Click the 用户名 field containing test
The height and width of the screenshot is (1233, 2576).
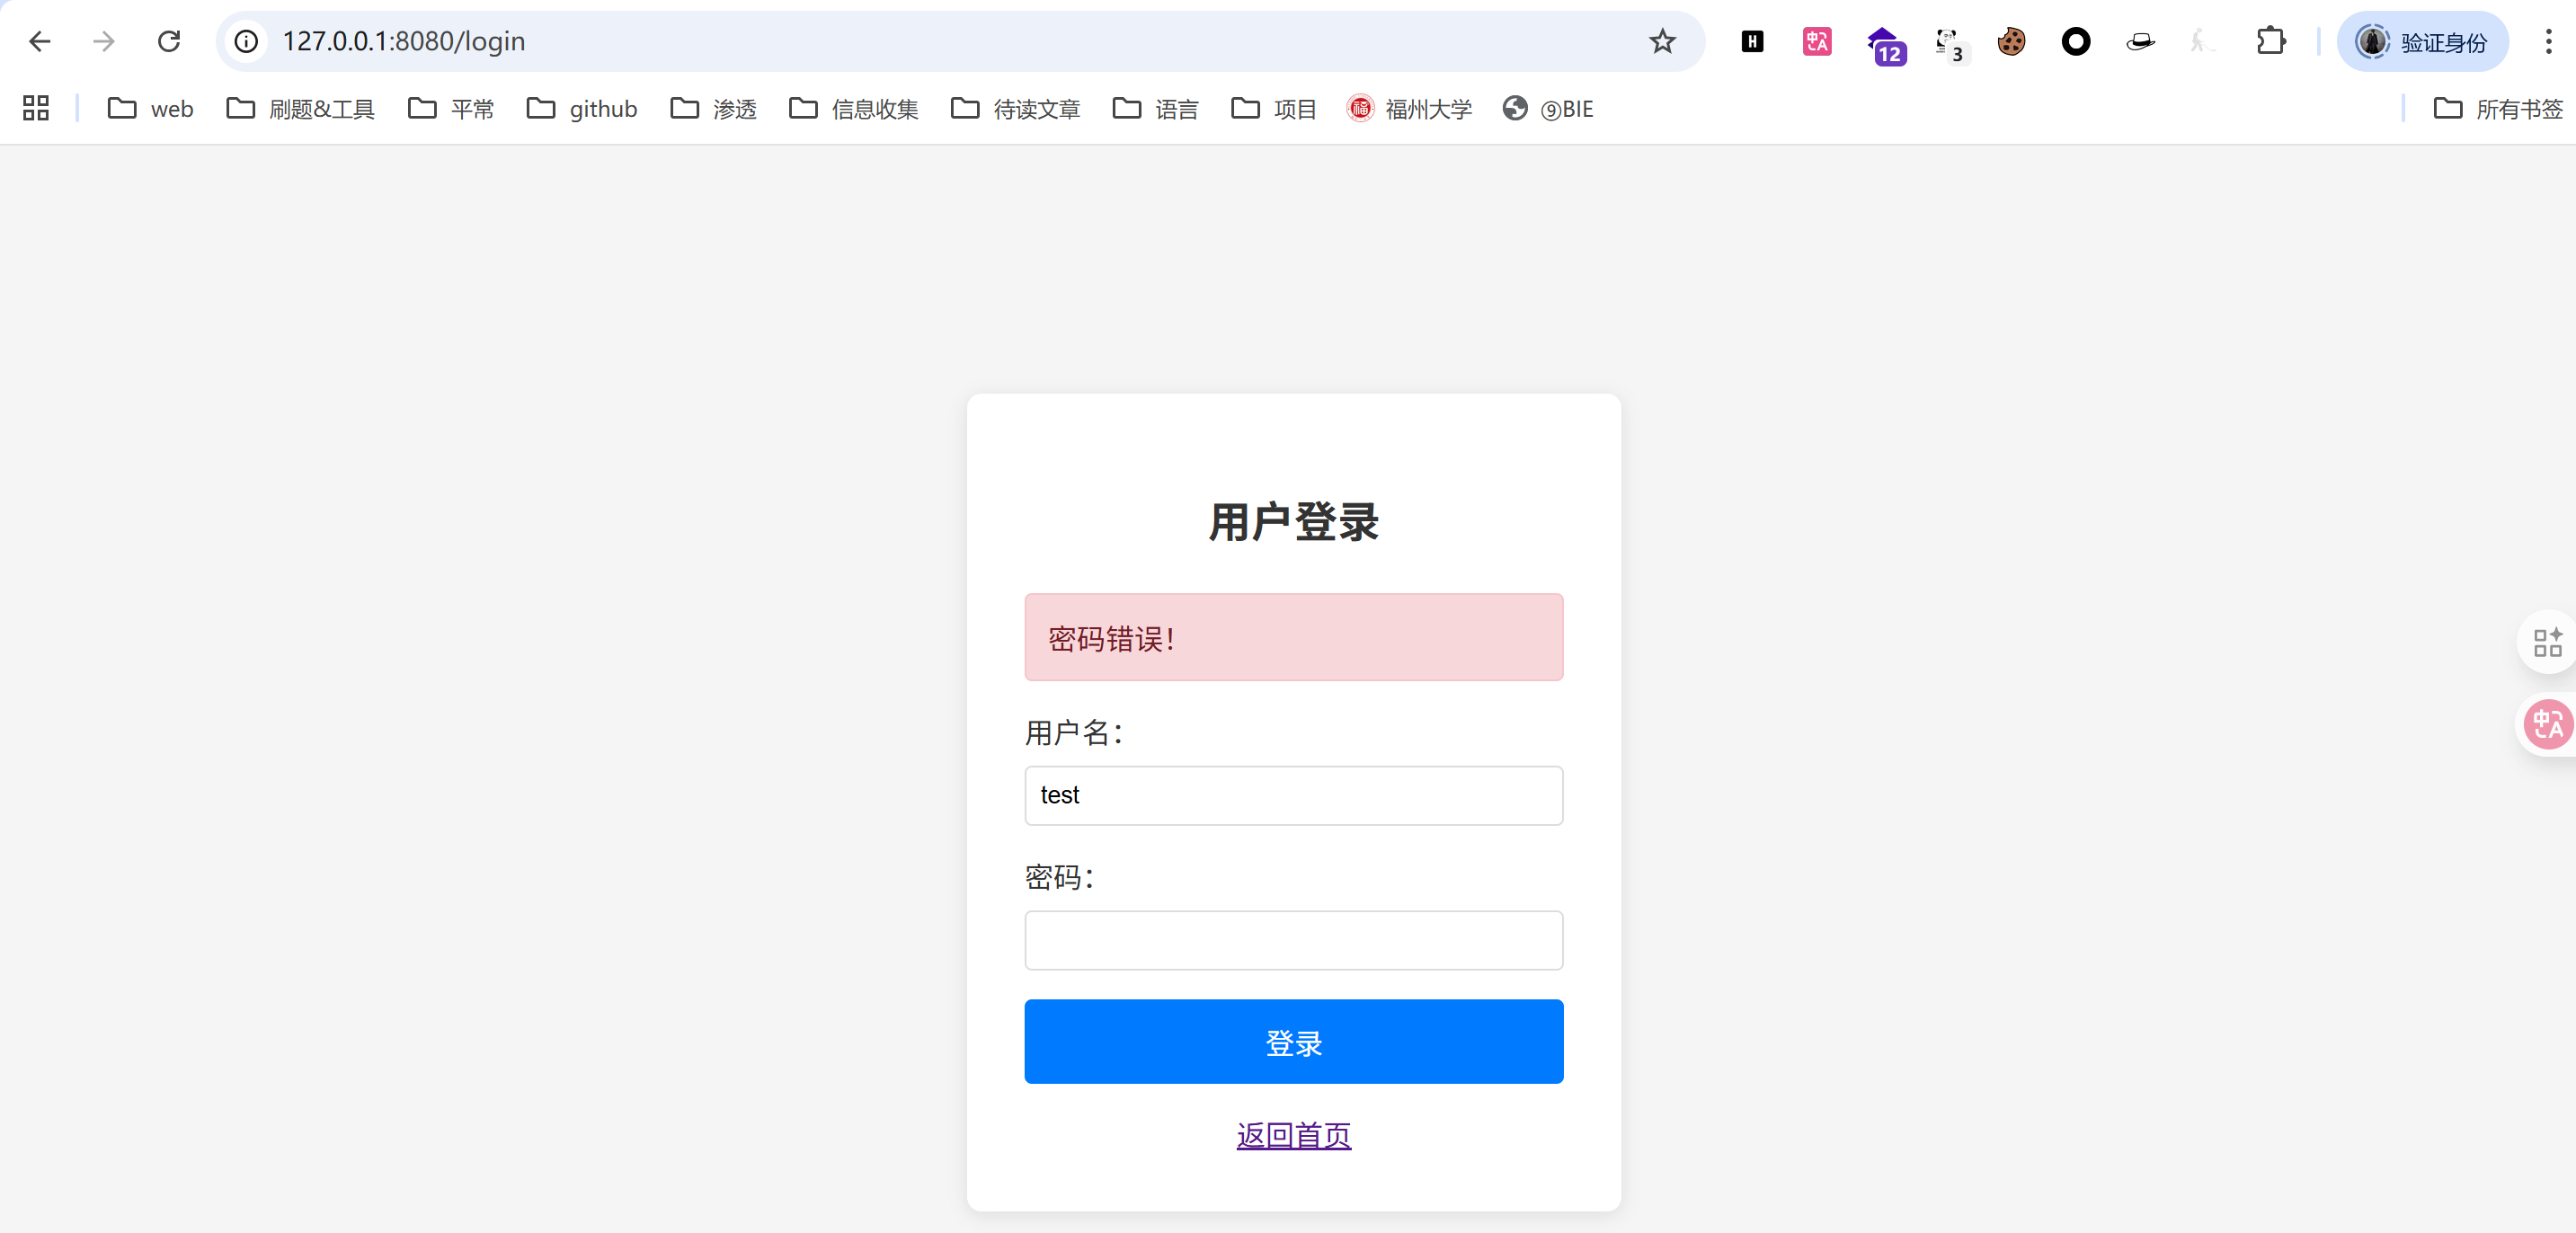coord(1293,795)
